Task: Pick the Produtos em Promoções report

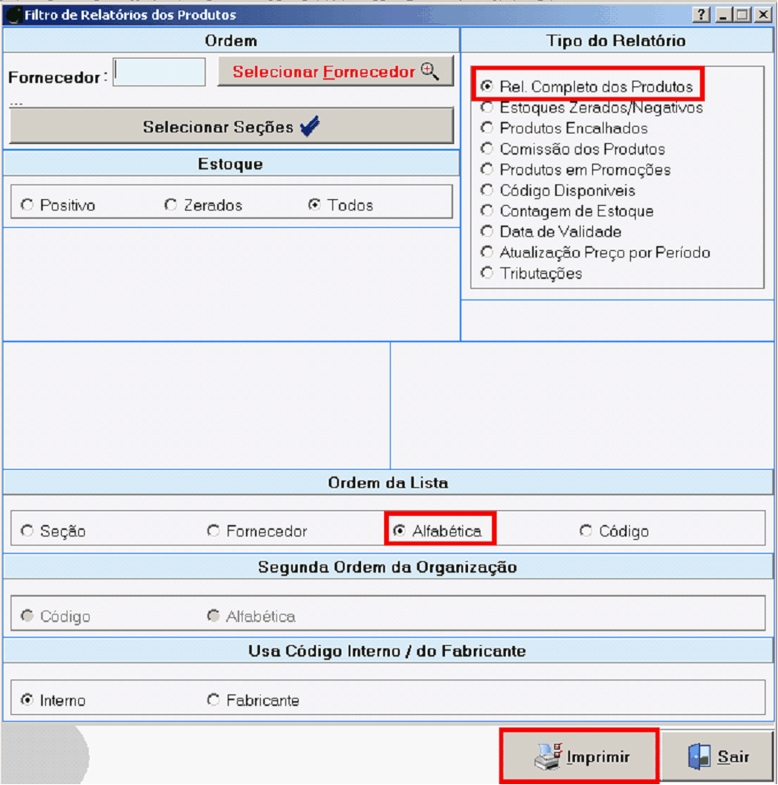Action: pyautogui.click(x=487, y=170)
